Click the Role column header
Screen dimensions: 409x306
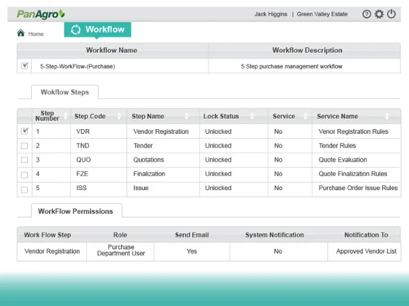pyautogui.click(x=120, y=235)
